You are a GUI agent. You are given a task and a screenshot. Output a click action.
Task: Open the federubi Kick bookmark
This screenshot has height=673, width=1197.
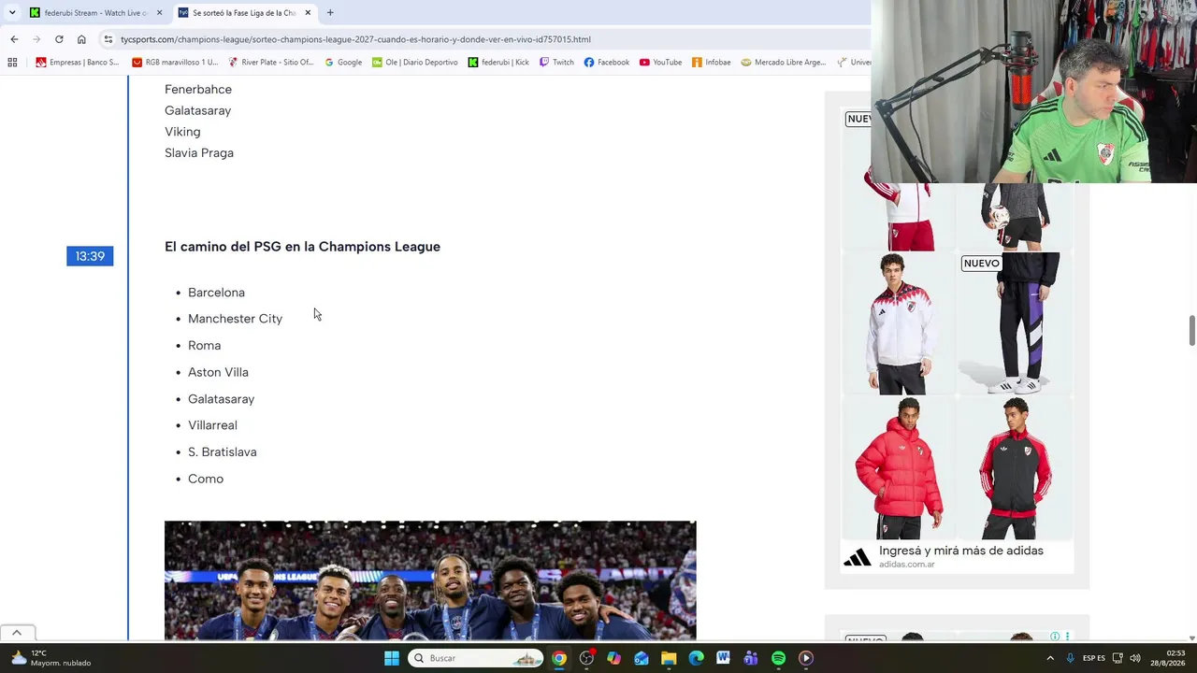pyautogui.click(x=498, y=63)
